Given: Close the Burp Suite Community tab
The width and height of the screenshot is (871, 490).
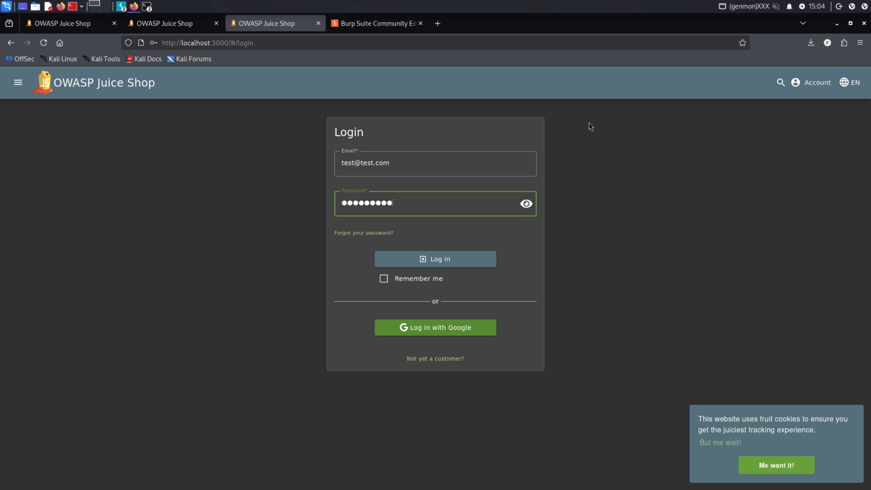Looking at the screenshot, I should (420, 23).
